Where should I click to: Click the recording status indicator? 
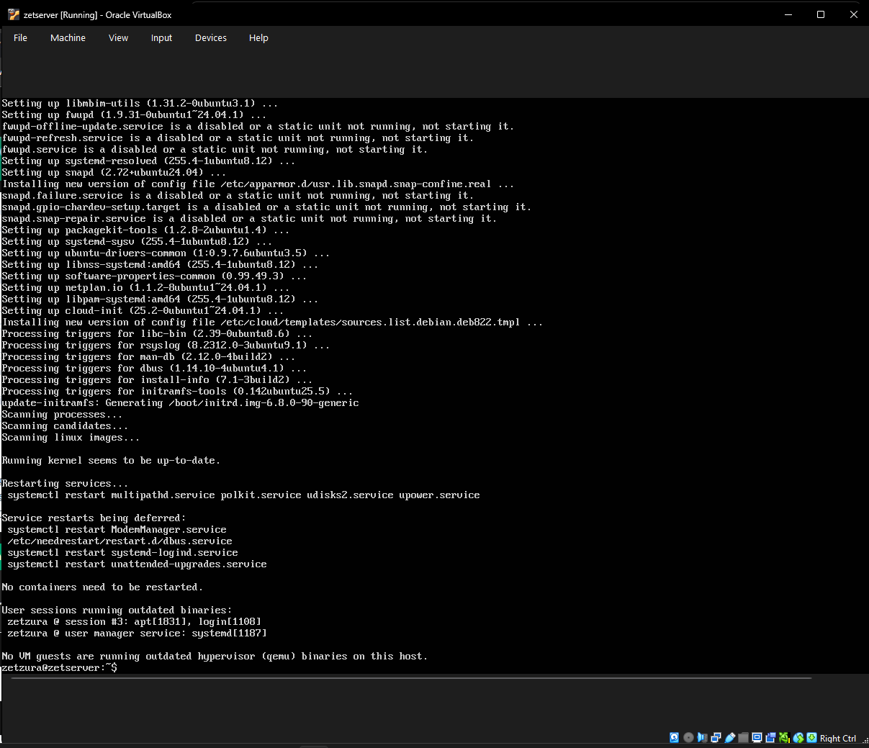point(770,737)
